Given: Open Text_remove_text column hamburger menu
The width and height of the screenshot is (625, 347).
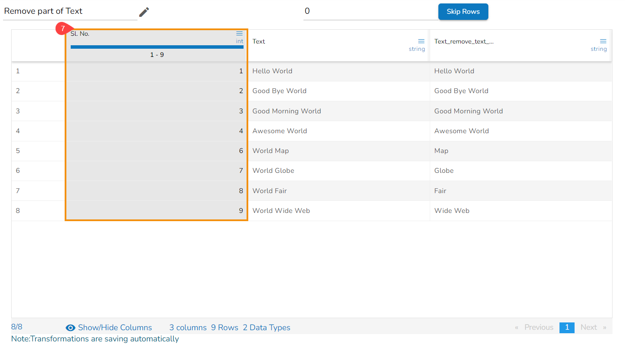Looking at the screenshot, I should point(603,41).
